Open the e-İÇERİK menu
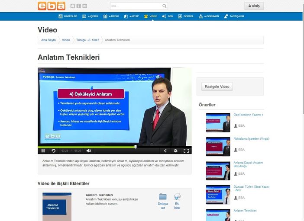 91,16
